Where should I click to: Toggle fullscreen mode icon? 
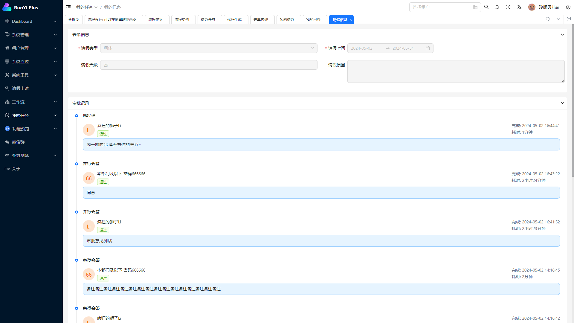pos(508,7)
